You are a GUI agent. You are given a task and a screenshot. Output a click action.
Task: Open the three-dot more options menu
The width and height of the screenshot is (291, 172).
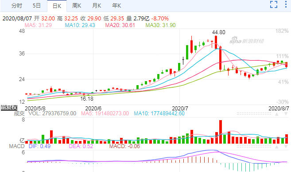pos(286,4)
